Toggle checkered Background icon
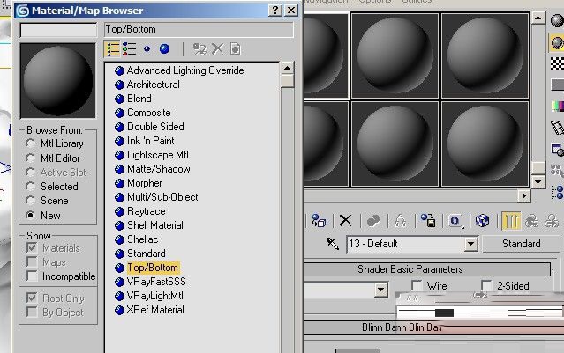Screen dimensions: 564x353 point(557,64)
